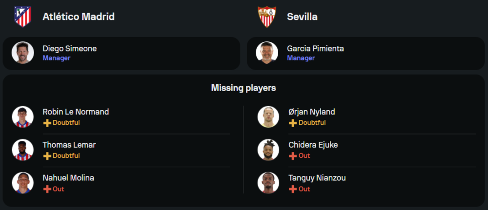Click the red out icon under Chidera Ejuke
This screenshot has height=210, width=488.
click(293, 156)
